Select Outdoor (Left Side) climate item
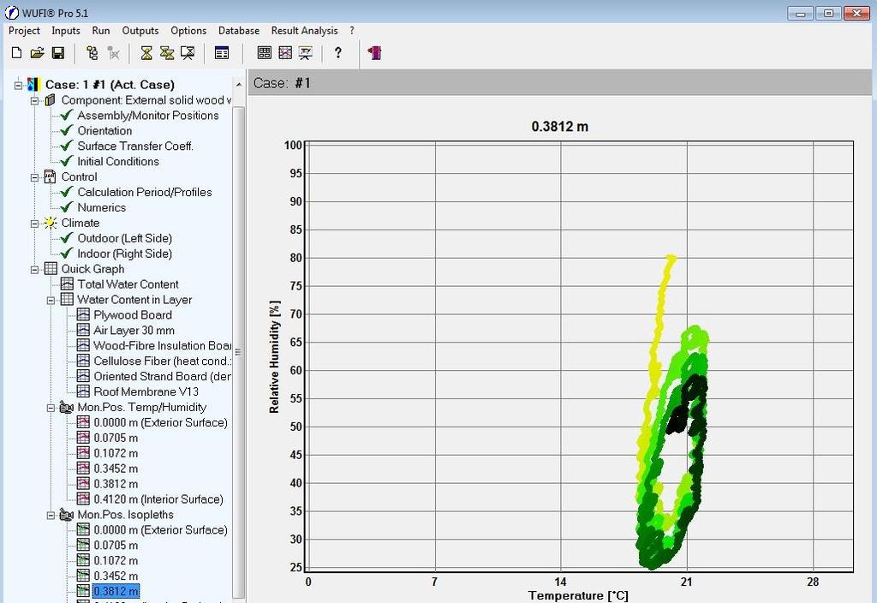877x603 pixels. point(125,238)
